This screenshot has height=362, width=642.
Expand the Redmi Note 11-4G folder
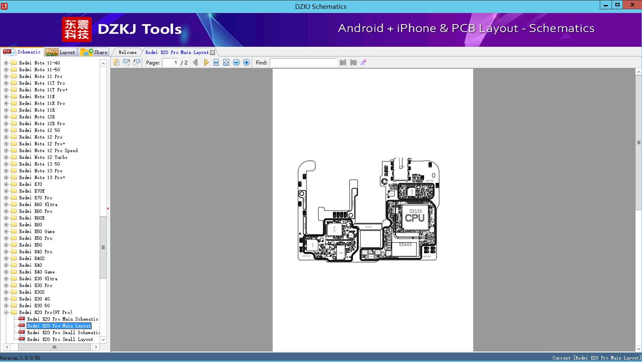click(x=6, y=63)
